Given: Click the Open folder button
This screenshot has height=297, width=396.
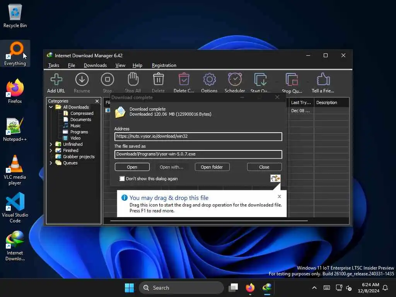Looking at the screenshot, I should (212, 167).
